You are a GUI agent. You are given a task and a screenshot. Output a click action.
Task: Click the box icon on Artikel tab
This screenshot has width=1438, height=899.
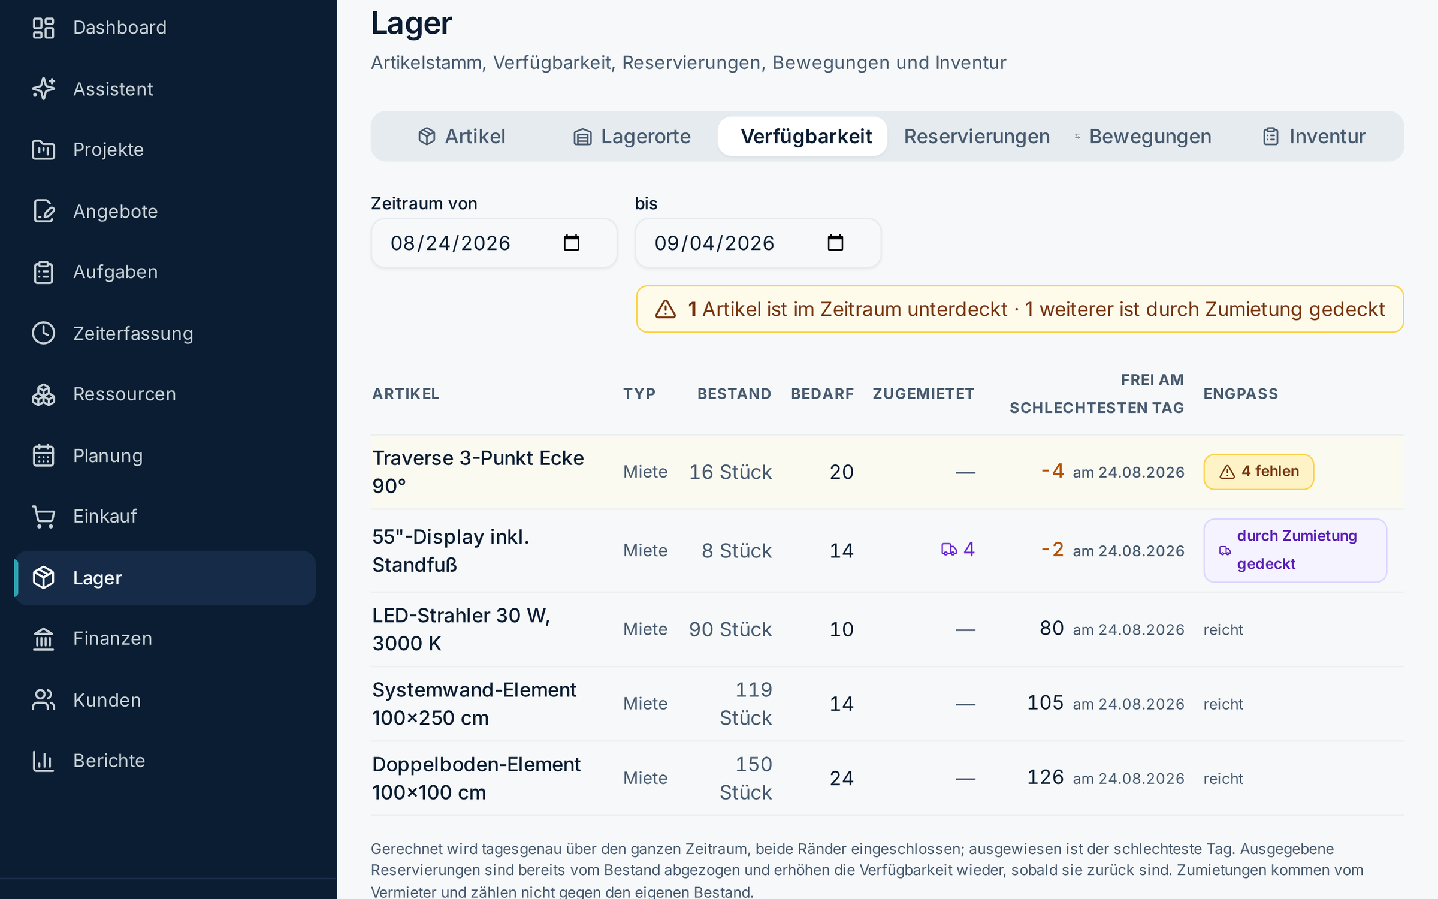tap(427, 137)
